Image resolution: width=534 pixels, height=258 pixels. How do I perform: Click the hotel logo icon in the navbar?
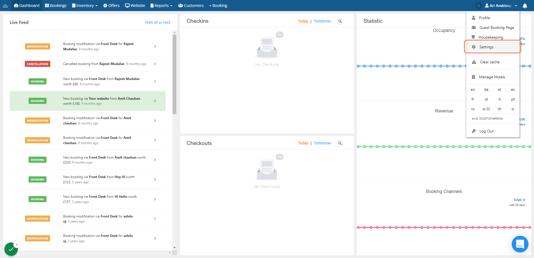pos(5,6)
